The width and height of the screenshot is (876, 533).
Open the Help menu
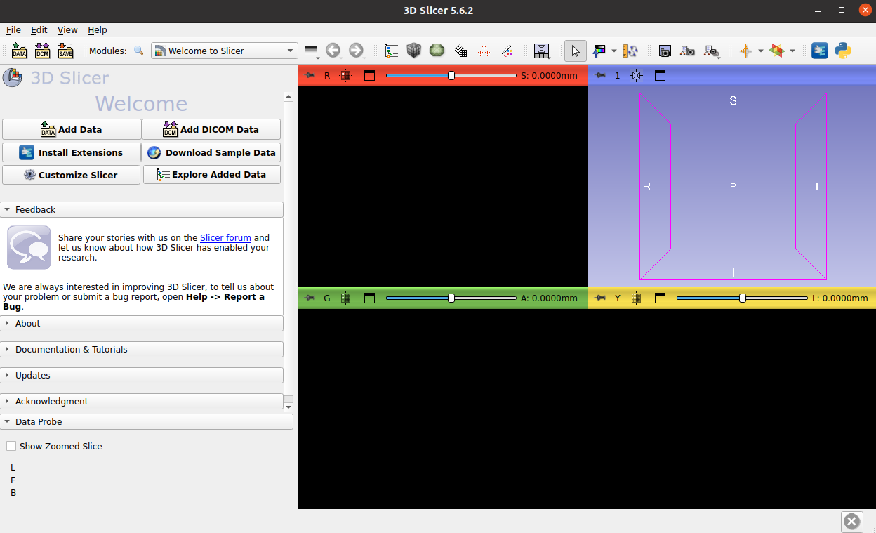pyautogui.click(x=98, y=29)
